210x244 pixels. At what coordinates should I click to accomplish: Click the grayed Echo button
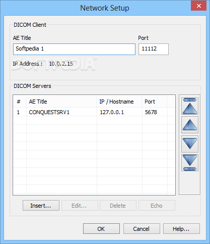click(x=157, y=205)
